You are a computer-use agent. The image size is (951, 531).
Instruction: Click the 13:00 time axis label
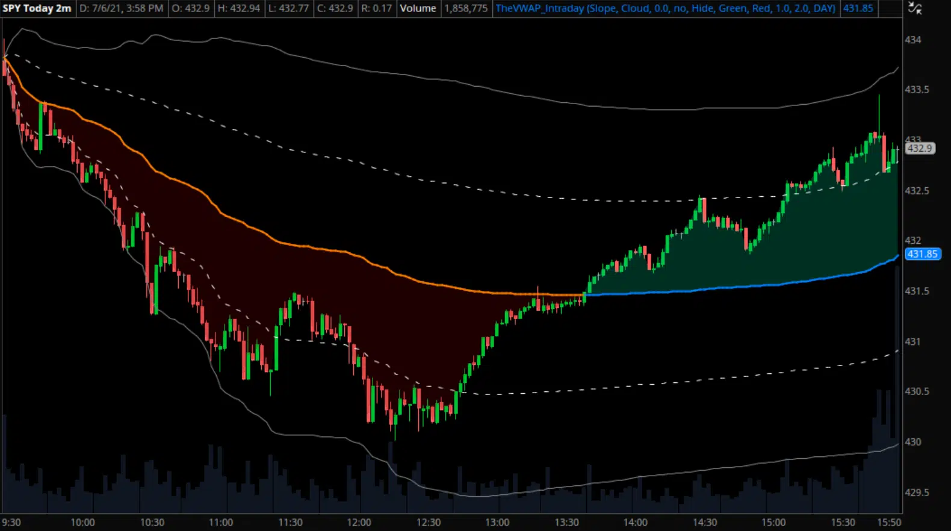point(497,523)
